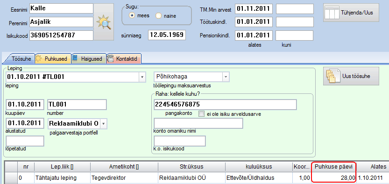389x184 pixels.
Task: Click the kuluüksus column header
Action: coord(259,167)
